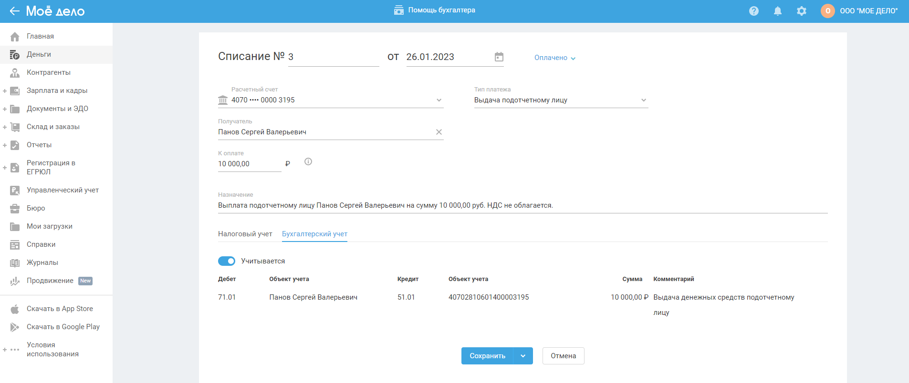Viewport: 909px width, 383px height.
Task: Open the Оплачено status dropdown
Action: point(554,58)
